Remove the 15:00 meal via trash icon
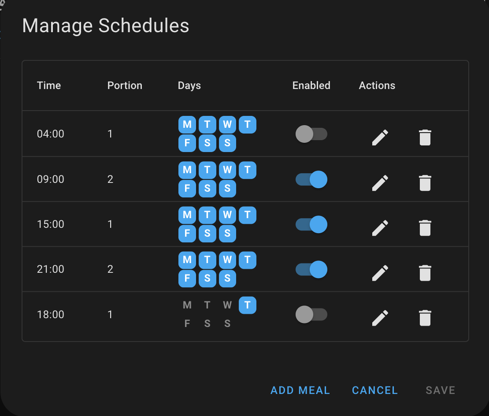 coord(425,228)
